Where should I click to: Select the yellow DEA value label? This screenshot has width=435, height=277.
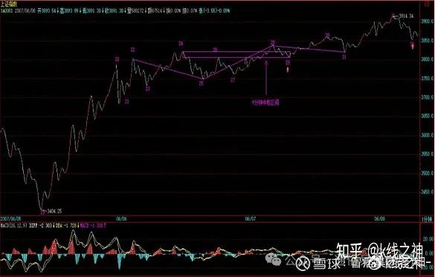(x=66, y=226)
